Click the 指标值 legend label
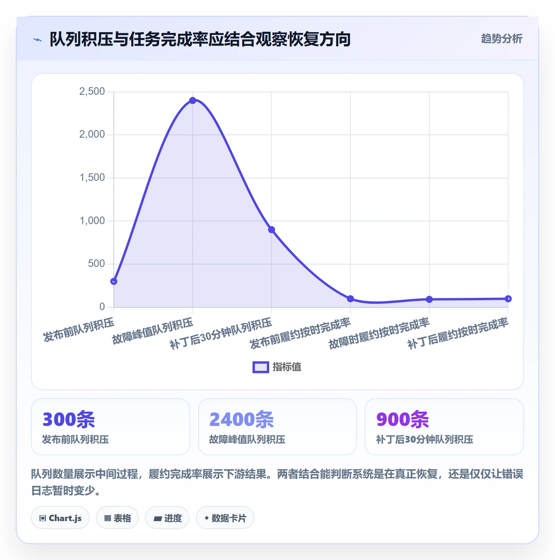Image resolution: width=555 pixels, height=560 pixels. point(287,367)
